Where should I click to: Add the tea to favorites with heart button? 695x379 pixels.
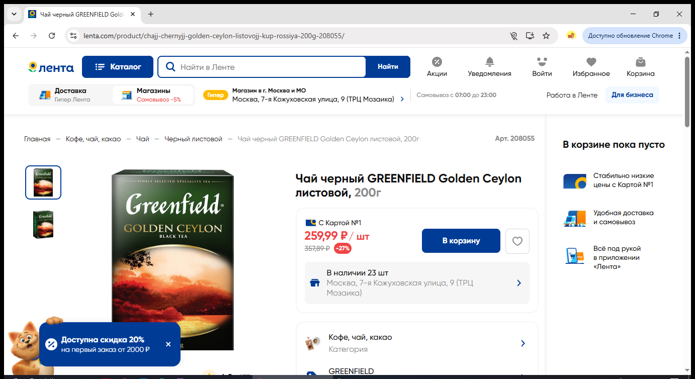point(517,241)
